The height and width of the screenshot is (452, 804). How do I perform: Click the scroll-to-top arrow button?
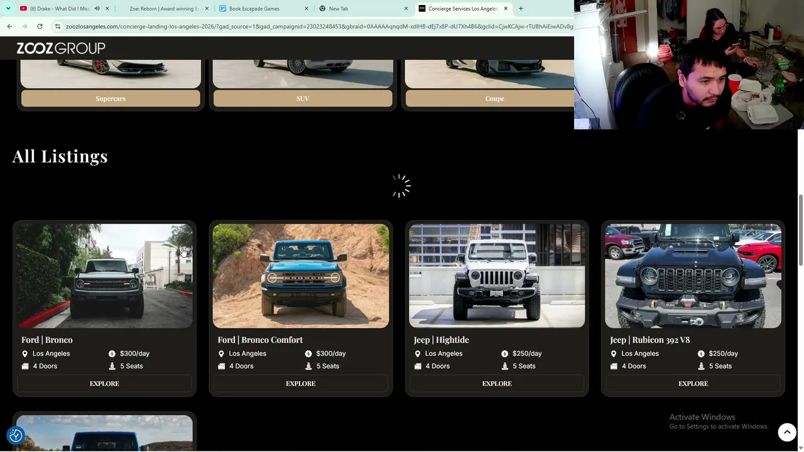click(x=787, y=432)
